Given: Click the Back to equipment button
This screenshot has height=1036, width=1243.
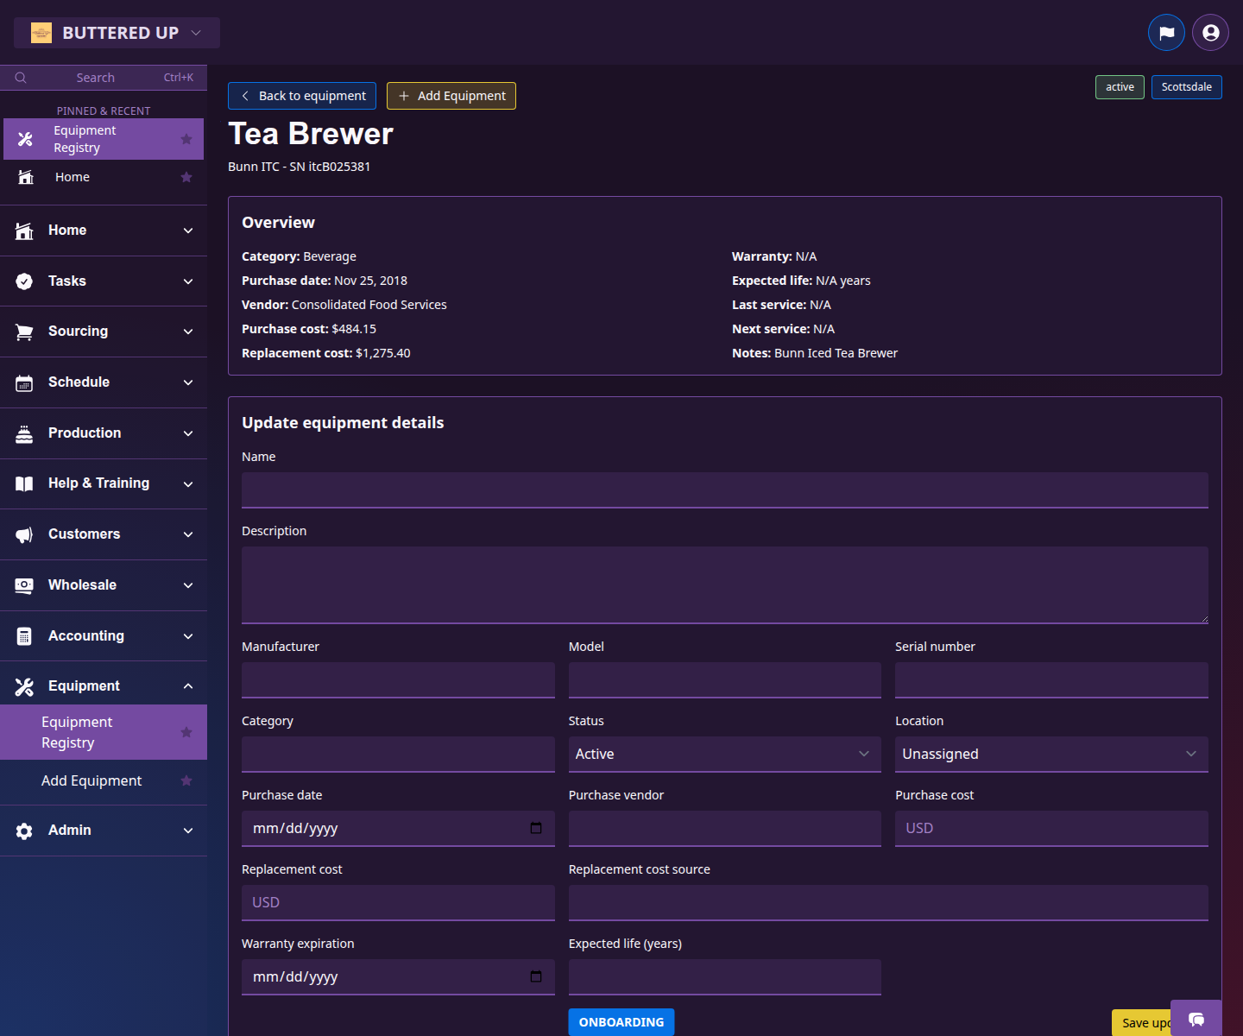Looking at the screenshot, I should click(301, 96).
